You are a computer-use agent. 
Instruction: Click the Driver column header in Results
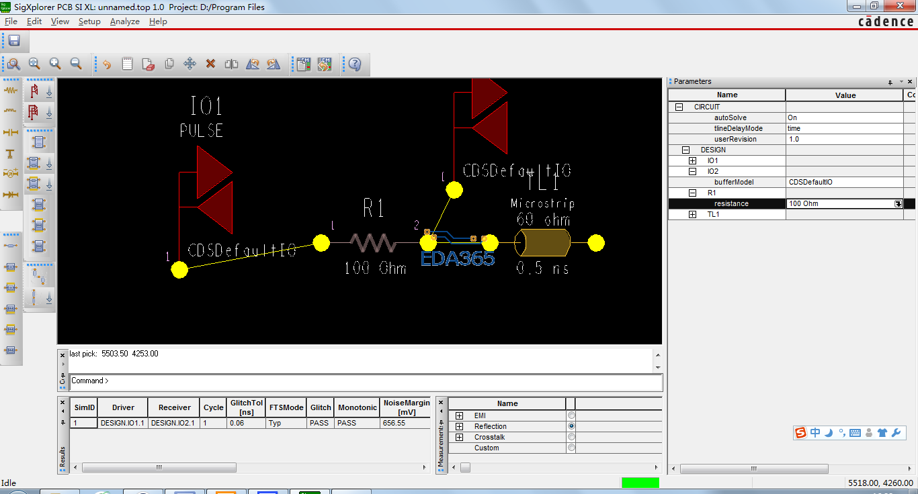tap(123, 407)
